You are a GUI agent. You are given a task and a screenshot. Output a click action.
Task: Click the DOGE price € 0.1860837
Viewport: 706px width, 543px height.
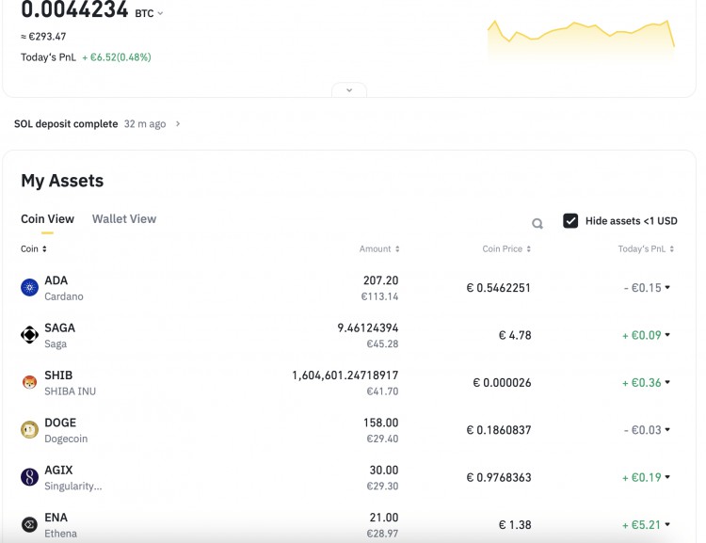tap(498, 430)
